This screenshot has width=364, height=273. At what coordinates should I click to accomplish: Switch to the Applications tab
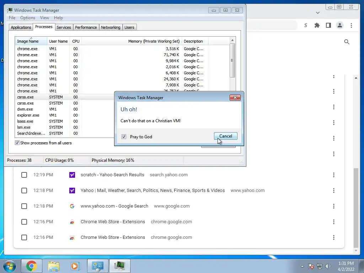[x=21, y=27]
